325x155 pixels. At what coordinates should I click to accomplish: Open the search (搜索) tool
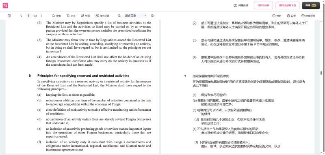(56, 16)
